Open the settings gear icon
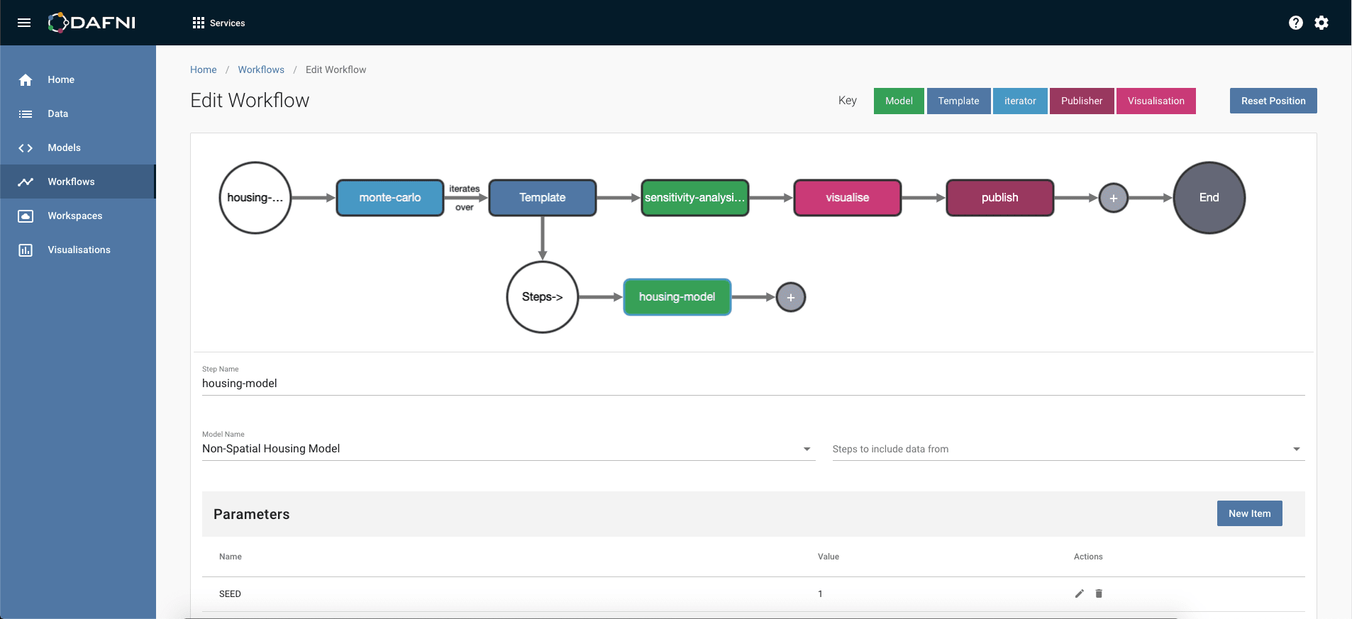 pyautogui.click(x=1321, y=23)
